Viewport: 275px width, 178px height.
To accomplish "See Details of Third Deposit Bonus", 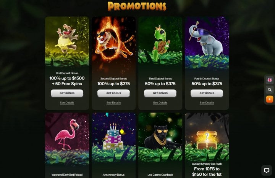I will point(160,103).
